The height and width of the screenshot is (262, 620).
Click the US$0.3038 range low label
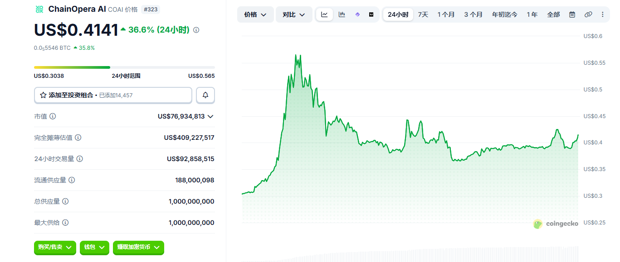(49, 76)
